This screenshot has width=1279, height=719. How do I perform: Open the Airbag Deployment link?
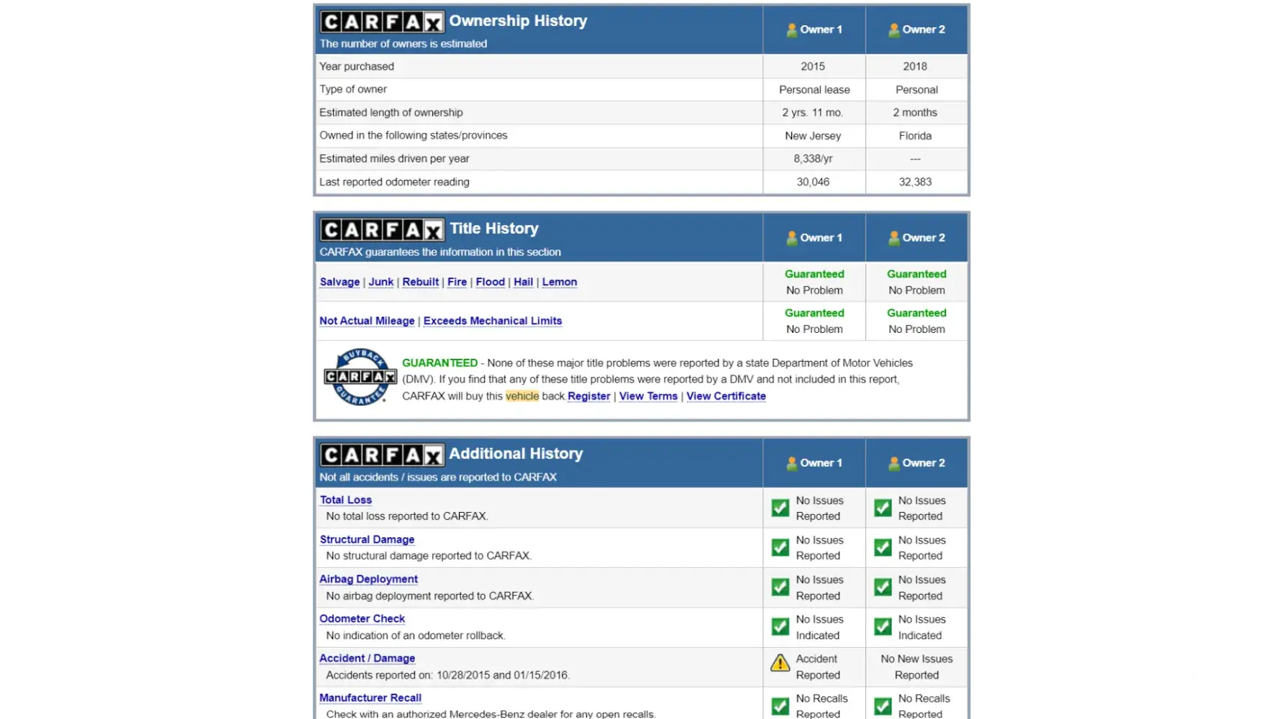click(368, 579)
